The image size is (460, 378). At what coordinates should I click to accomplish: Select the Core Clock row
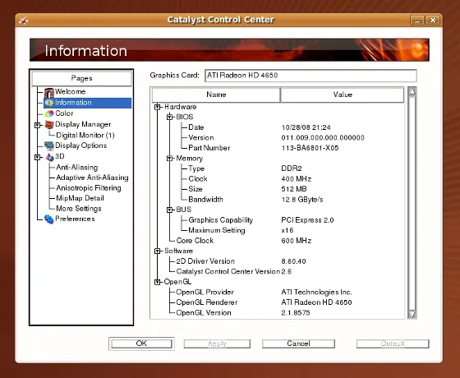(x=278, y=241)
